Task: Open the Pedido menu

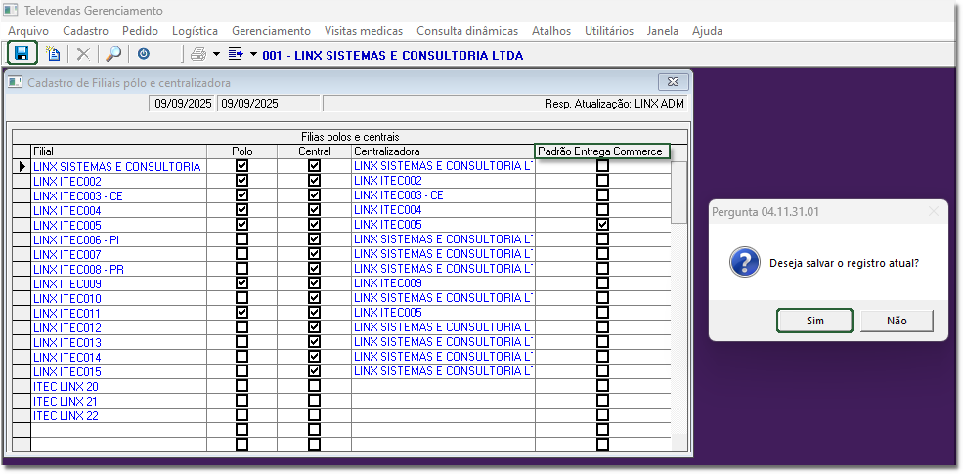Action: 140,30
